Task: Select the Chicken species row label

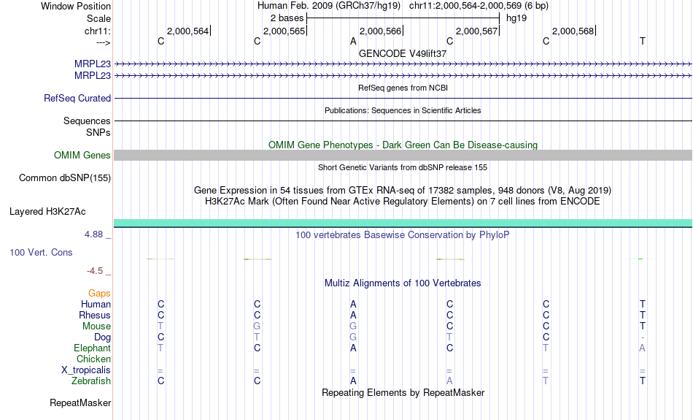Action: click(x=93, y=359)
